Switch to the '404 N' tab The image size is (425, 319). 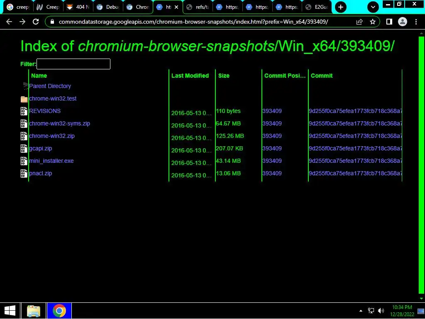[x=78, y=7]
